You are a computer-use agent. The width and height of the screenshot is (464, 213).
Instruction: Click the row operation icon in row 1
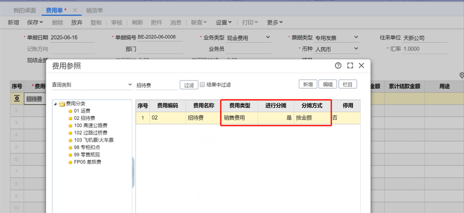(17, 99)
